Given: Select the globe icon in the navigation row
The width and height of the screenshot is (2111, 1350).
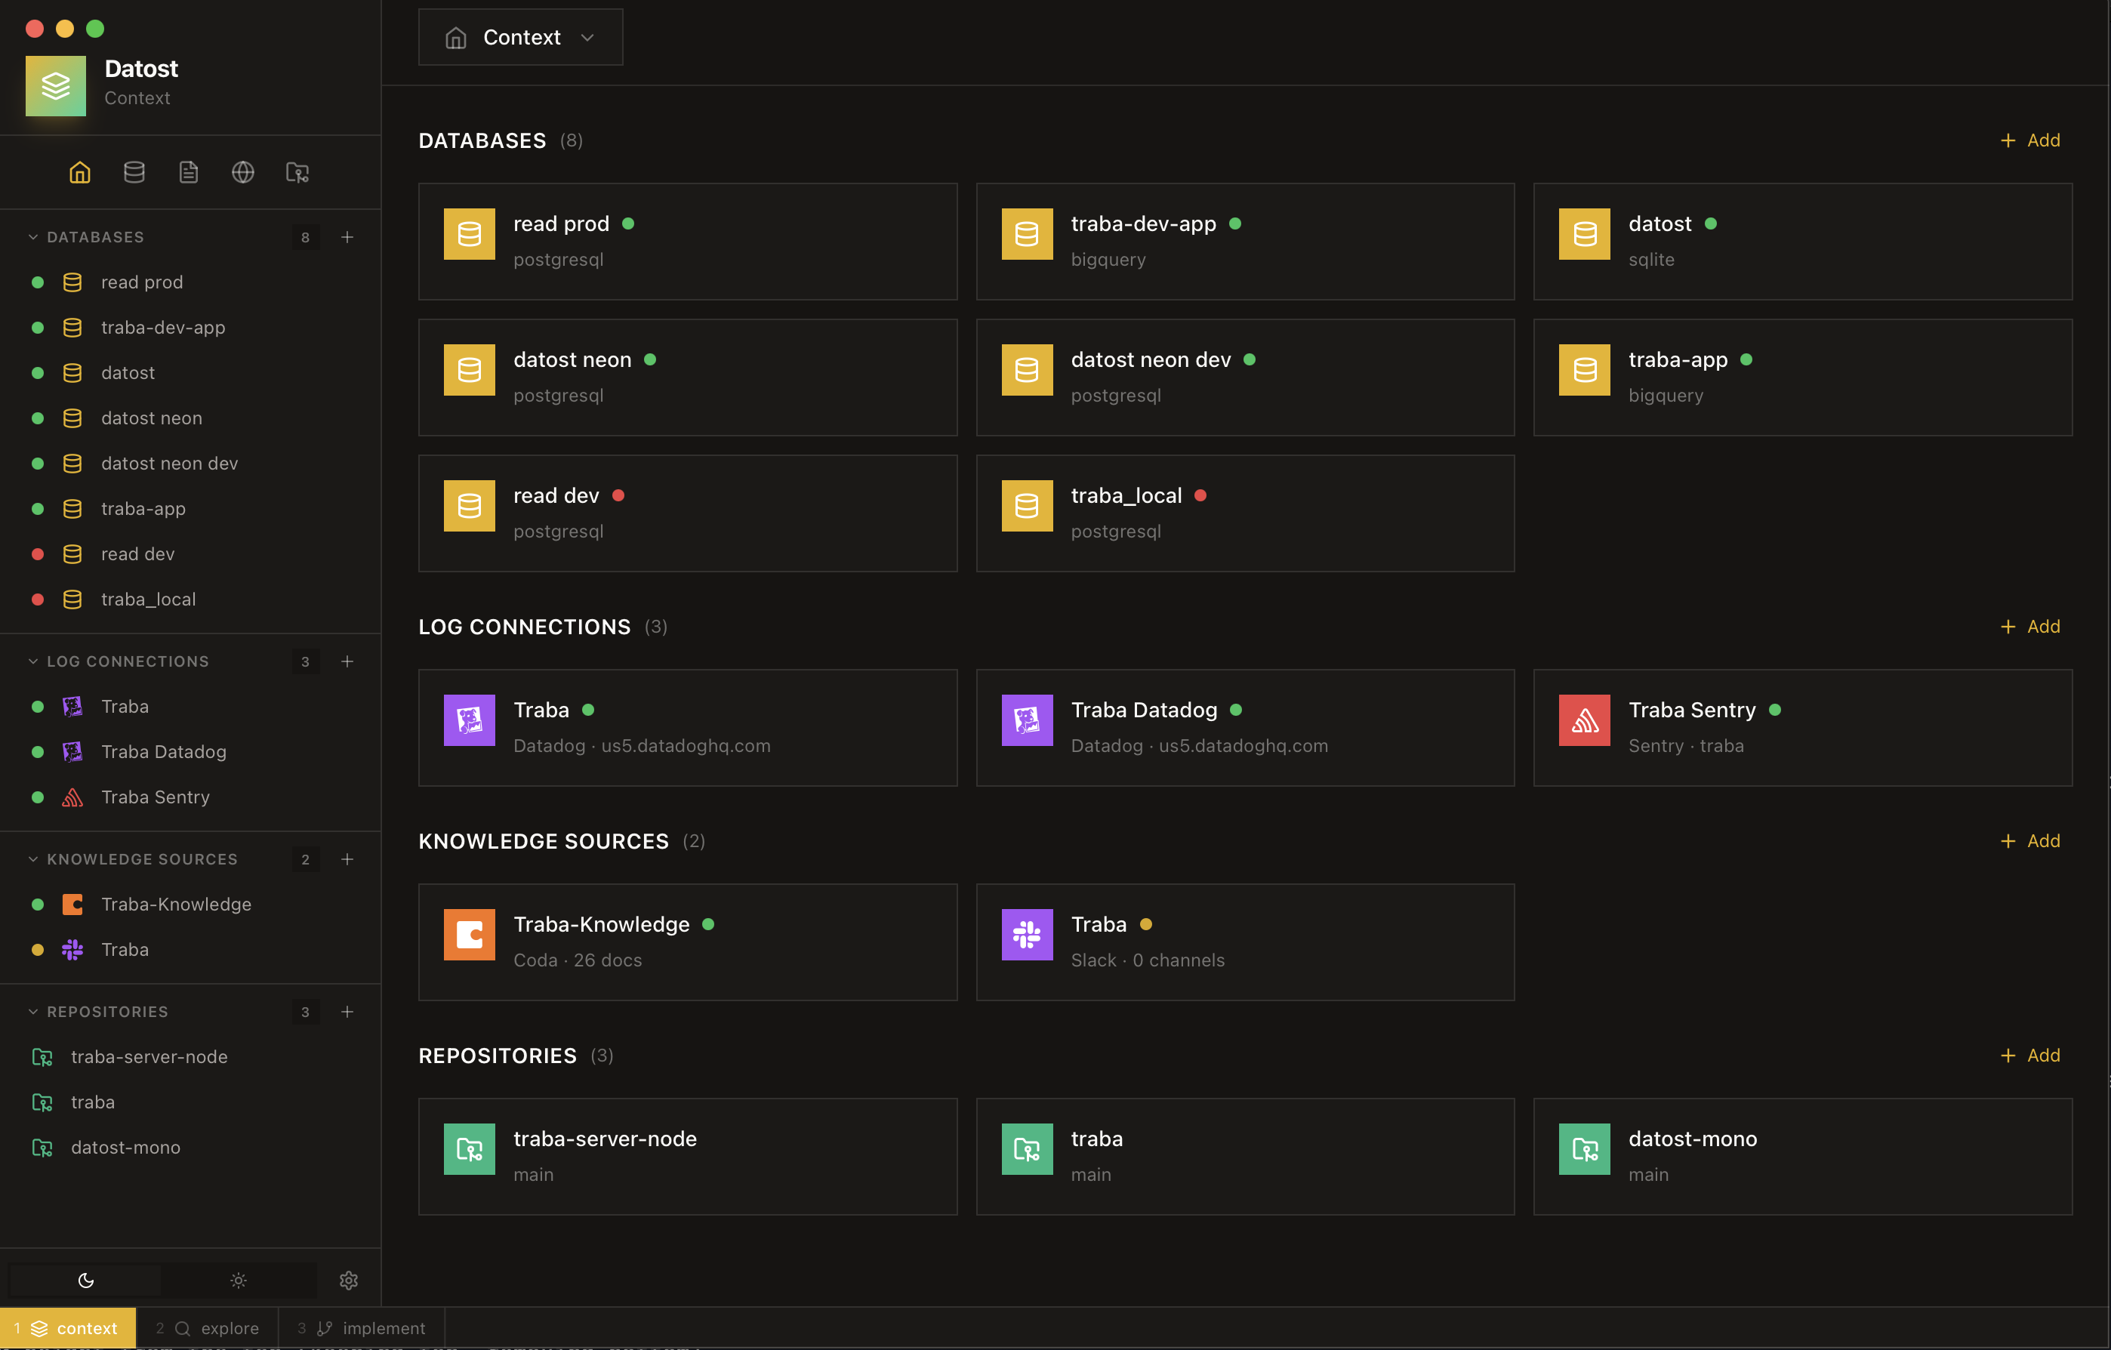Looking at the screenshot, I should coord(243,172).
